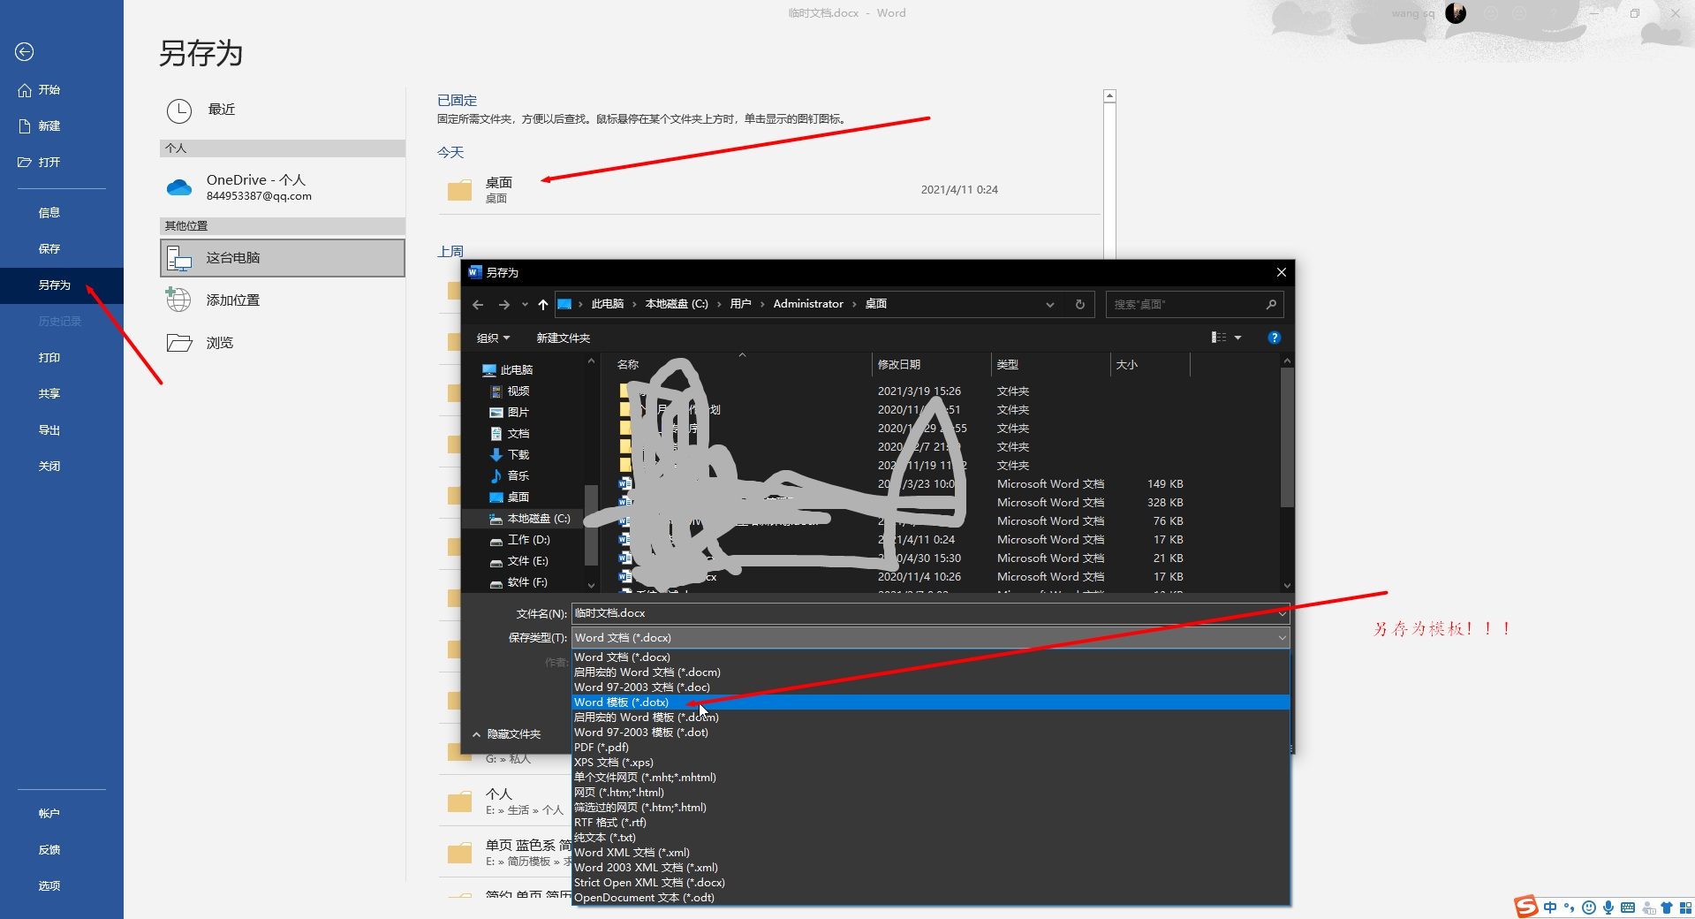Select 这台电脑 as save location
This screenshot has height=919, width=1695.
[283, 258]
